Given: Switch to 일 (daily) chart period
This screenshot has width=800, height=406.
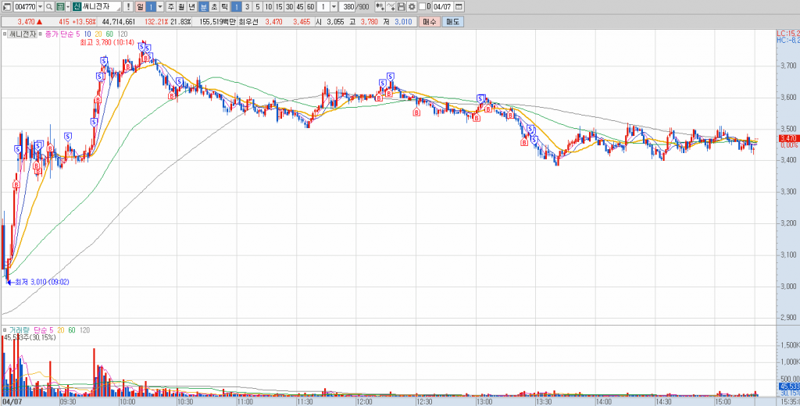Looking at the screenshot, I should (140, 6).
